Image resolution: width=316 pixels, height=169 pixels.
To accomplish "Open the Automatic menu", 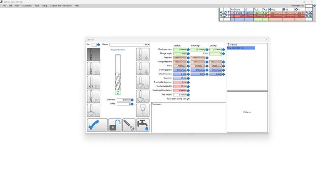I will 27,6.
